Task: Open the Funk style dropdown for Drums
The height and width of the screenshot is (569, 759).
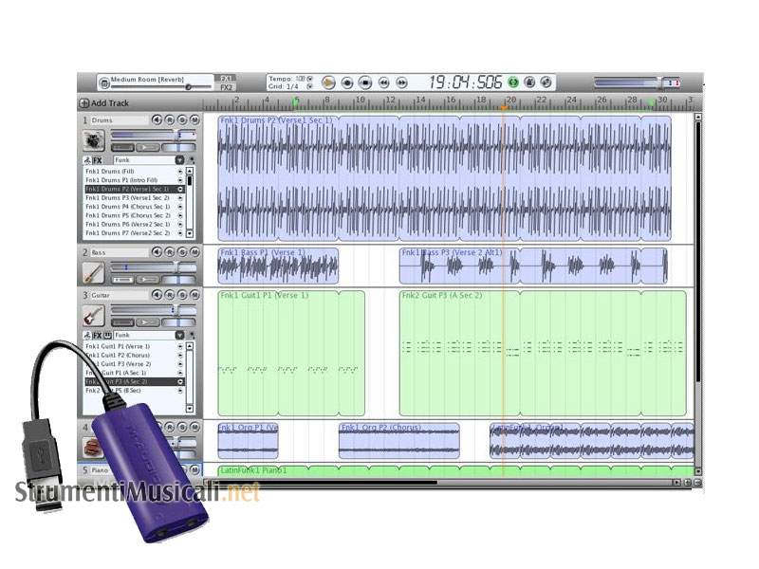Action: click(x=179, y=161)
